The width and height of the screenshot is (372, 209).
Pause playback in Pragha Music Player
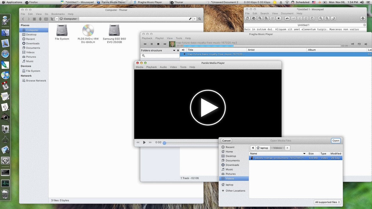(x=151, y=44)
